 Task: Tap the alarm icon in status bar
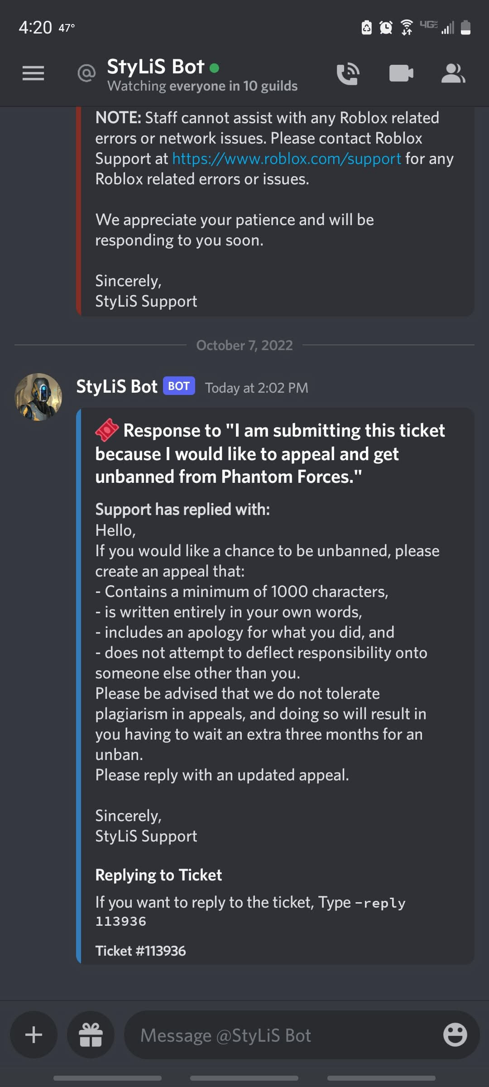pyautogui.click(x=386, y=28)
